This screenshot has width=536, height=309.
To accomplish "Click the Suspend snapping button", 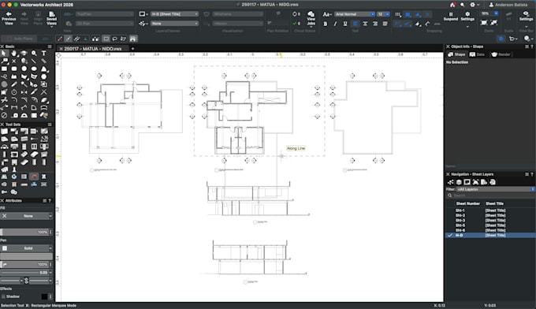I will 451,16.
